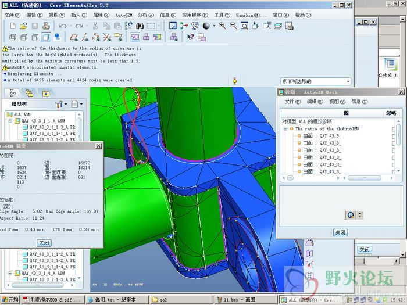
Task: Click the Print icon in the toolbar
Action: coord(46,26)
